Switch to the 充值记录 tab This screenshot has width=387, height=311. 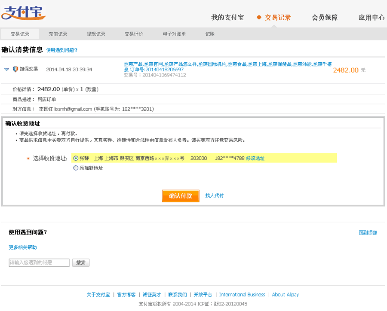point(58,34)
